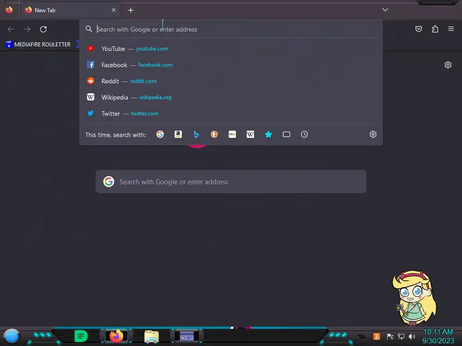This screenshot has height=346, width=462.
Task: Open the green notes app on taskbar
Action: pos(81,336)
